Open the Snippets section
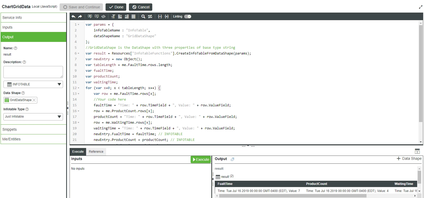Screen dimensions: 424x198 (x=33, y=129)
